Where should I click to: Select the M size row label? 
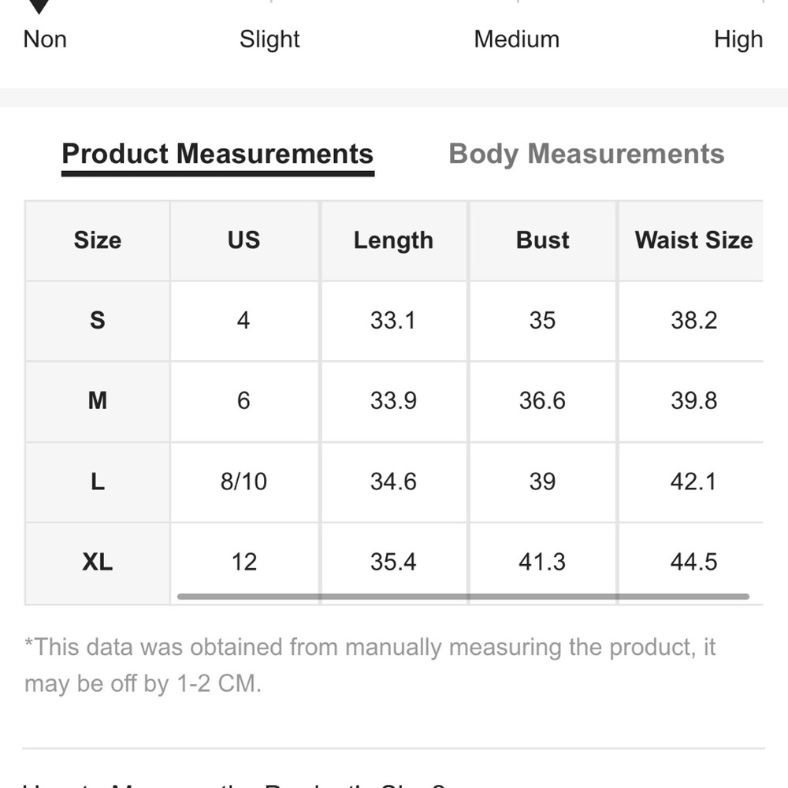(x=98, y=401)
